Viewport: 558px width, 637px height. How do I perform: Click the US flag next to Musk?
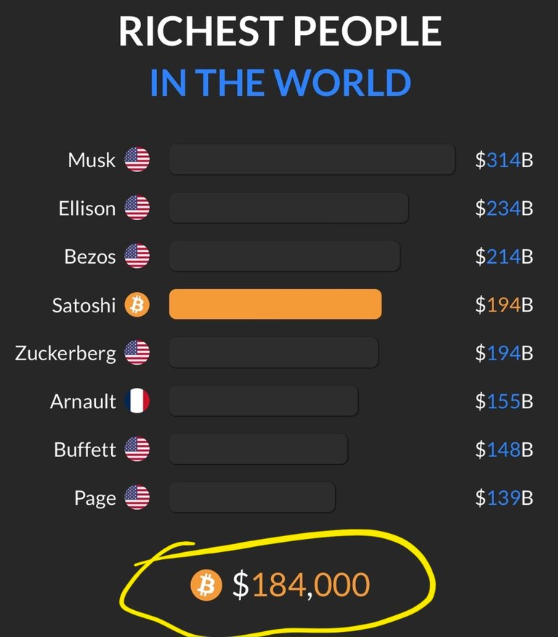137,159
